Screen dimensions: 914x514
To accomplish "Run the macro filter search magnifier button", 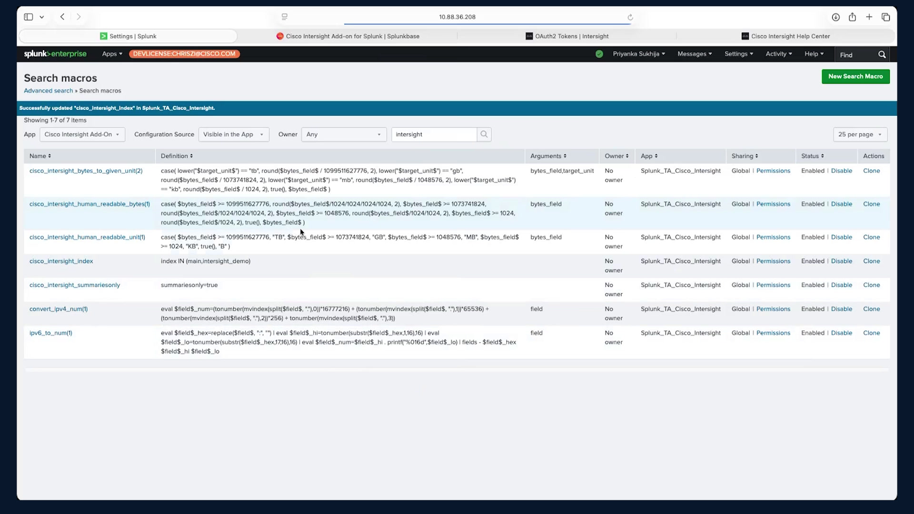I will pyautogui.click(x=484, y=135).
